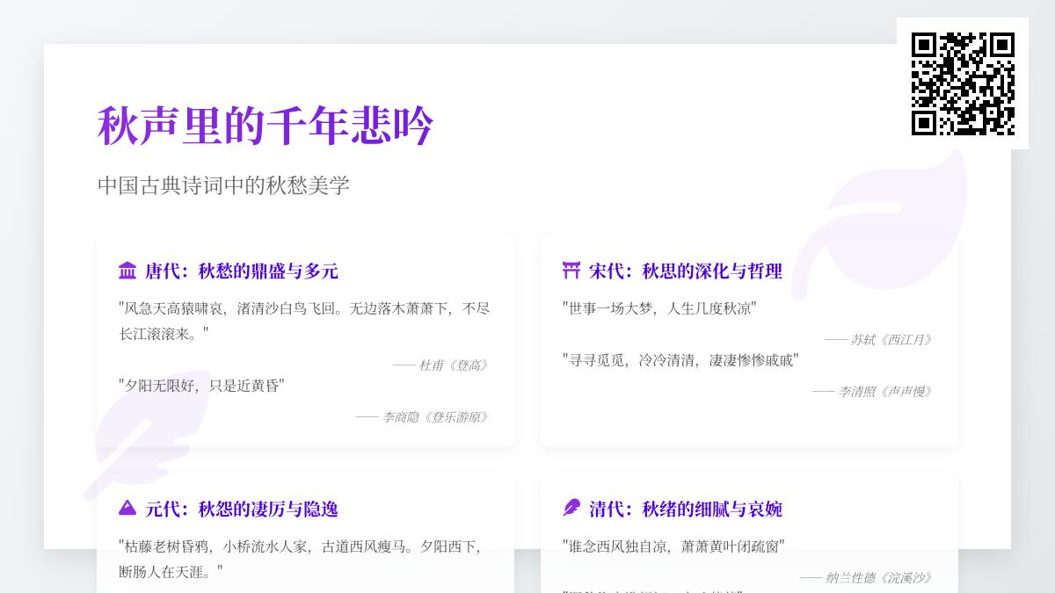Click heading 元代：秋怨的凄厉与隐逸
This screenshot has height=593, width=1055.
click(242, 509)
